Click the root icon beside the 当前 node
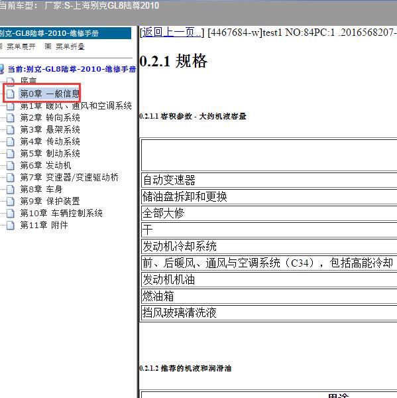The width and height of the screenshot is (397, 398). (2, 69)
